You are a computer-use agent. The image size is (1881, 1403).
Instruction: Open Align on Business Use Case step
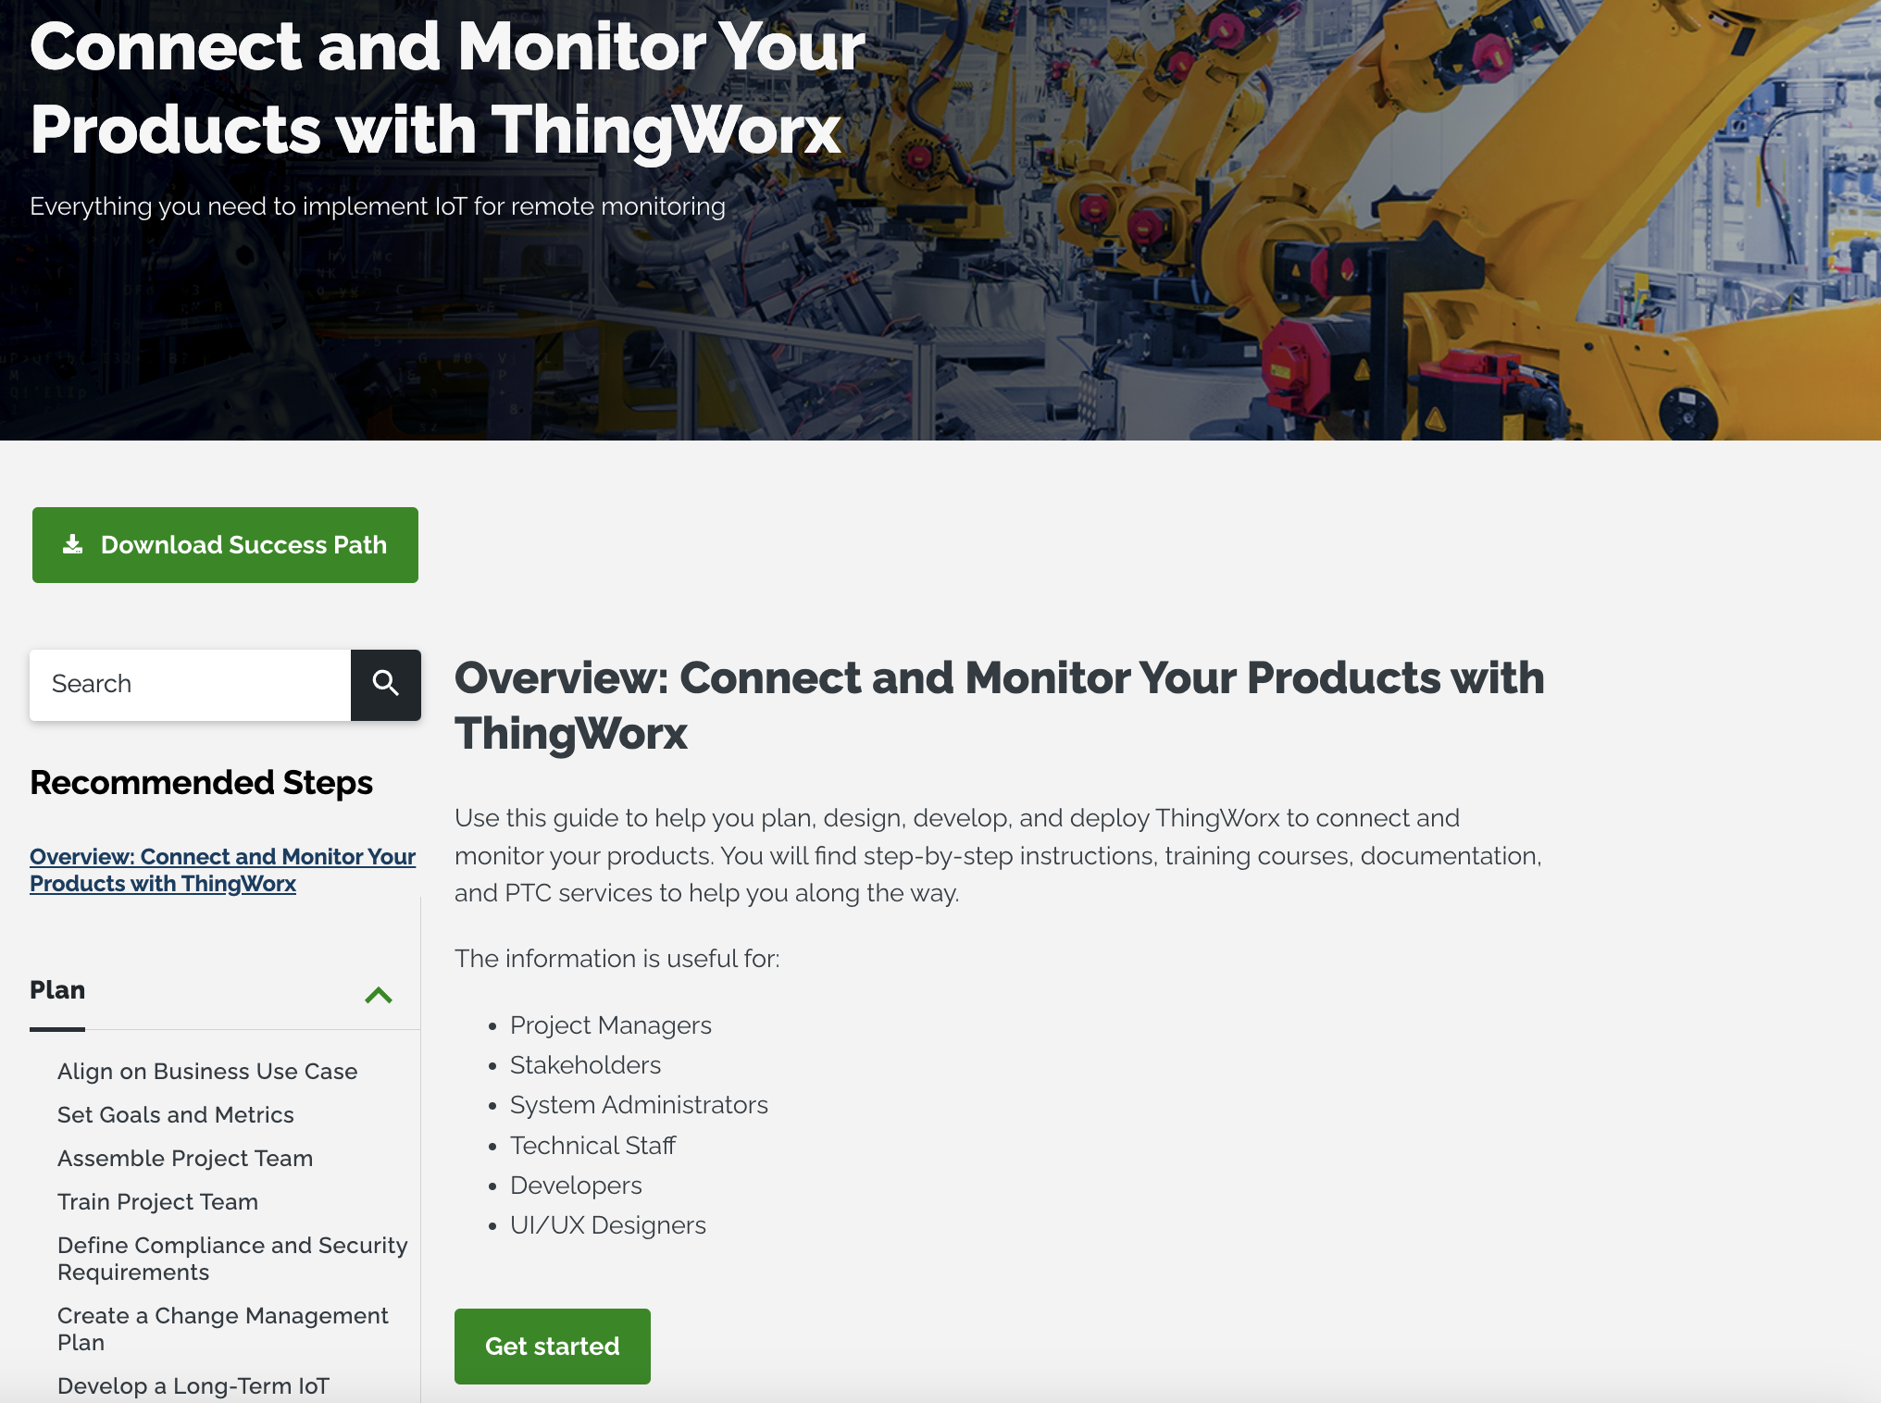coord(207,1072)
